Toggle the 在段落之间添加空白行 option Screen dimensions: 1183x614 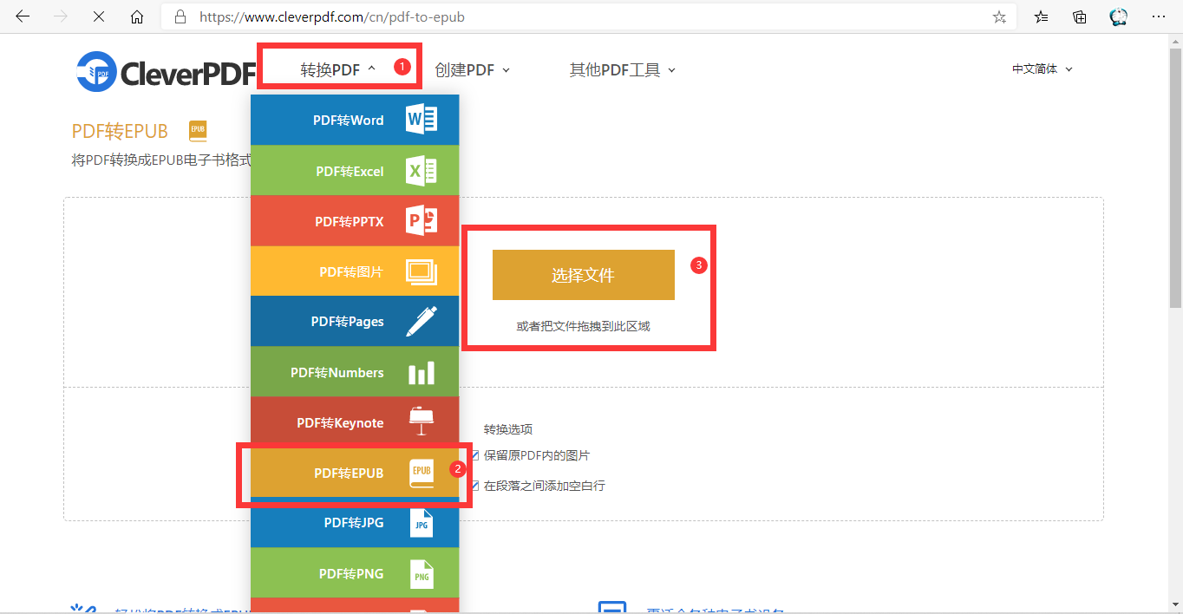click(475, 486)
